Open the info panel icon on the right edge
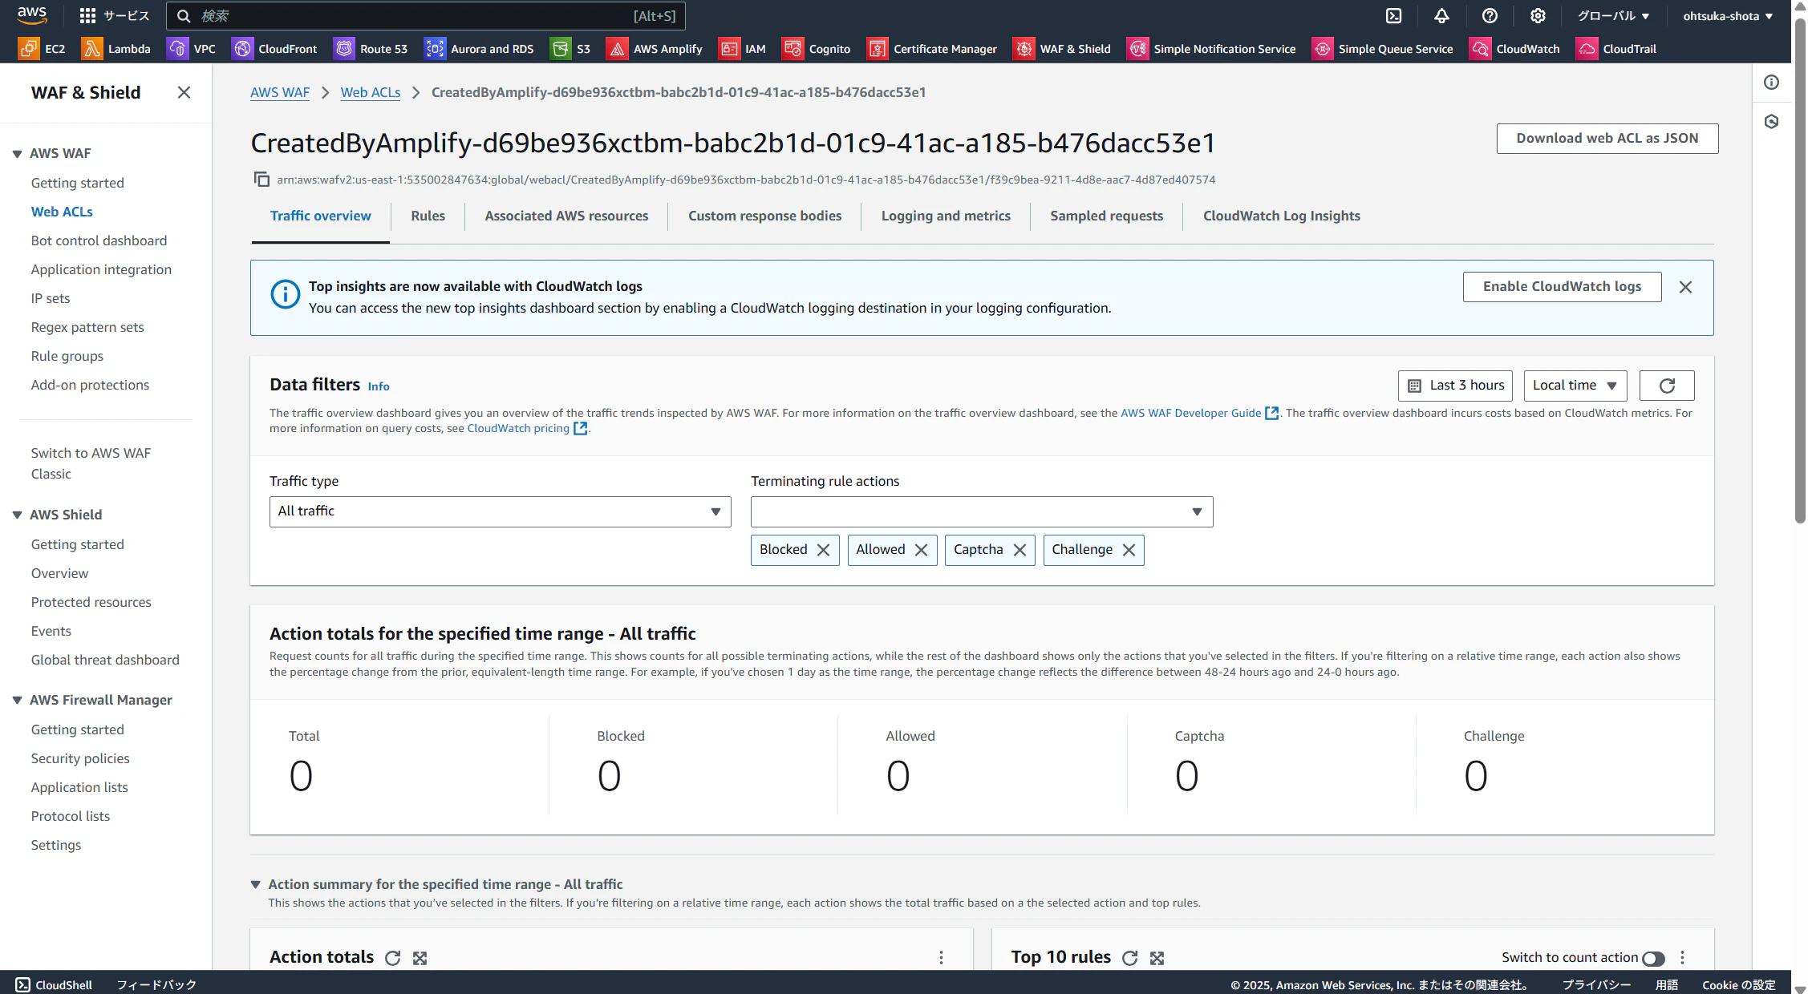1808x994 pixels. (1772, 83)
